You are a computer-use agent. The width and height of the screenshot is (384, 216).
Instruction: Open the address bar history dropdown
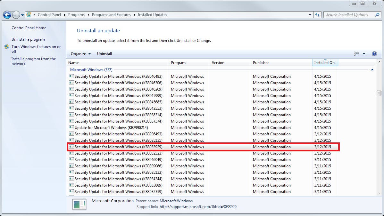pos(310,15)
